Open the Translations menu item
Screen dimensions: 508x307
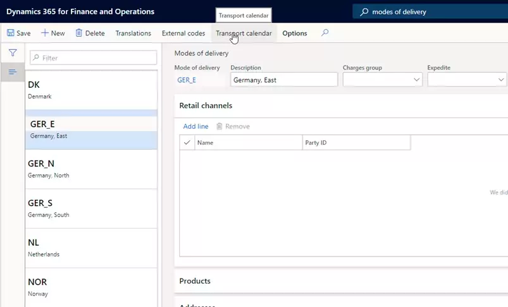[x=133, y=33]
